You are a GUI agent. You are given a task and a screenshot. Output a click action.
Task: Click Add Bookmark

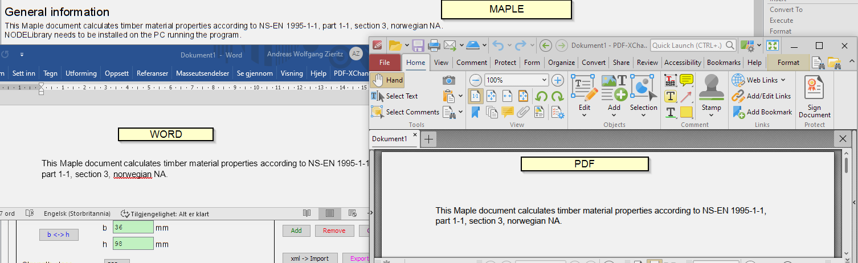coord(762,112)
